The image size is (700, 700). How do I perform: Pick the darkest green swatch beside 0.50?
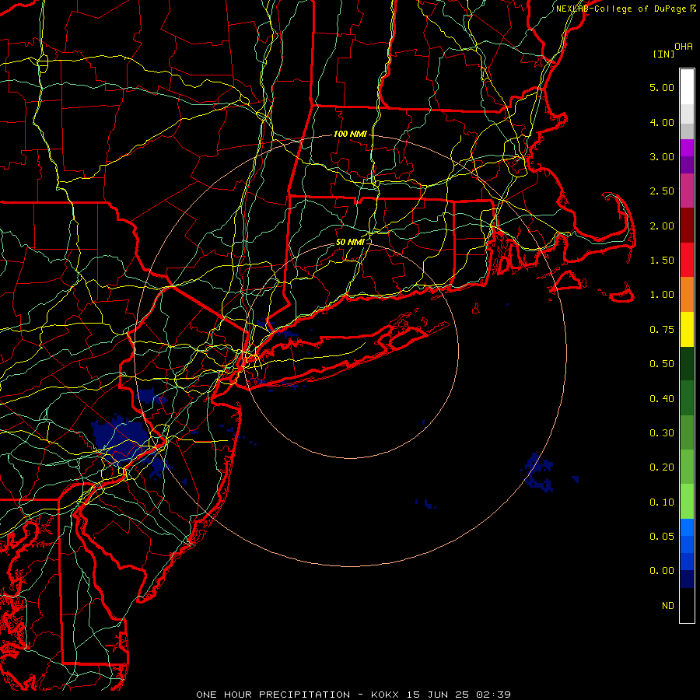click(687, 363)
